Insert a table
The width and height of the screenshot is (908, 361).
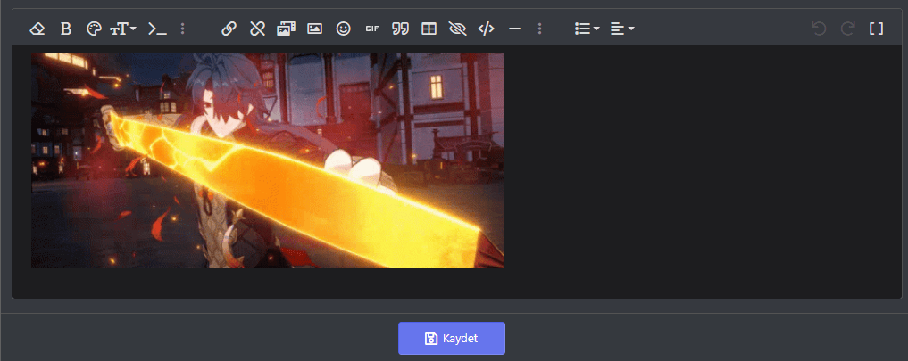429,29
